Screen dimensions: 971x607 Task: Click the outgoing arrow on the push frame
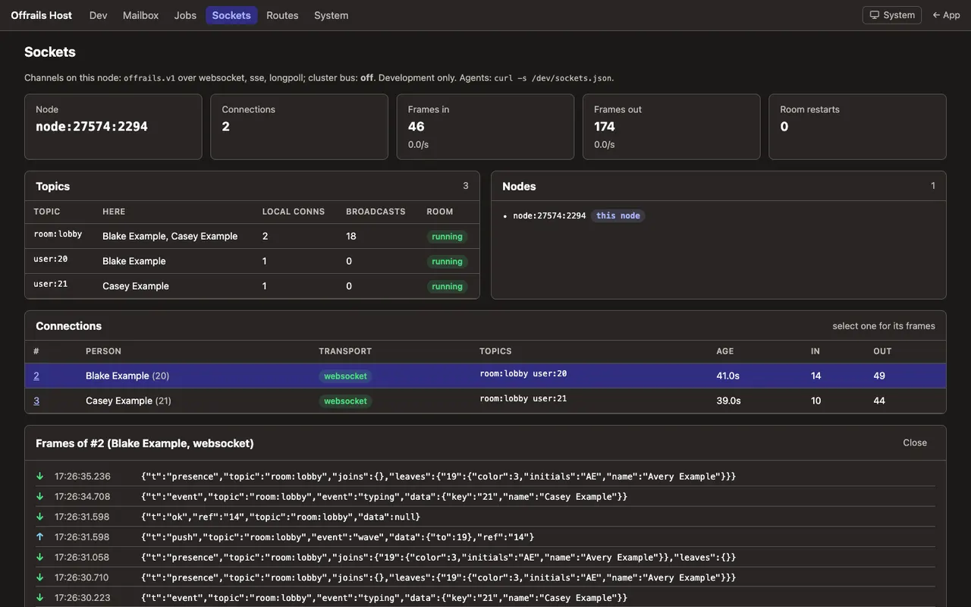(x=39, y=537)
